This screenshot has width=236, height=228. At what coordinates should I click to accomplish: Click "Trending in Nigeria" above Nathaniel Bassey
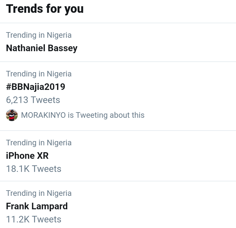tap(39, 35)
